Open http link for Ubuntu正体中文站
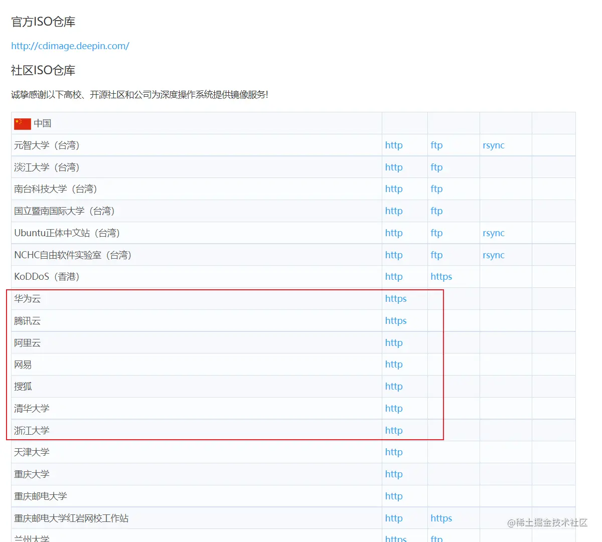 pyautogui.click(x=394, y=233)
